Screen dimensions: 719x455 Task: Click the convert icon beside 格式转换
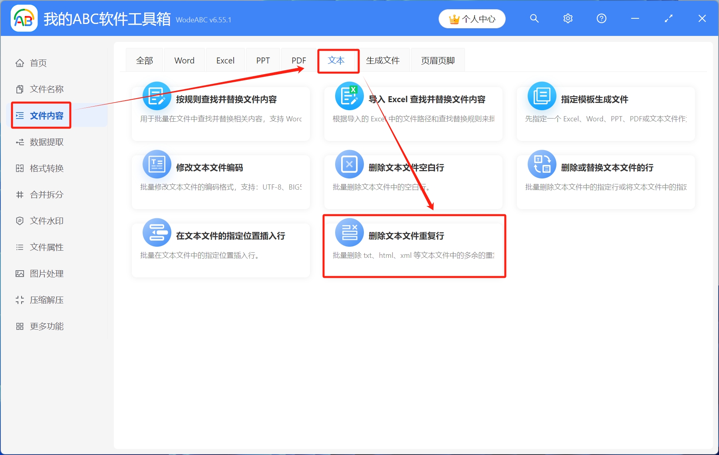click(20, 168)
